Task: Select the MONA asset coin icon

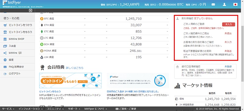Action: coord(42,51)
